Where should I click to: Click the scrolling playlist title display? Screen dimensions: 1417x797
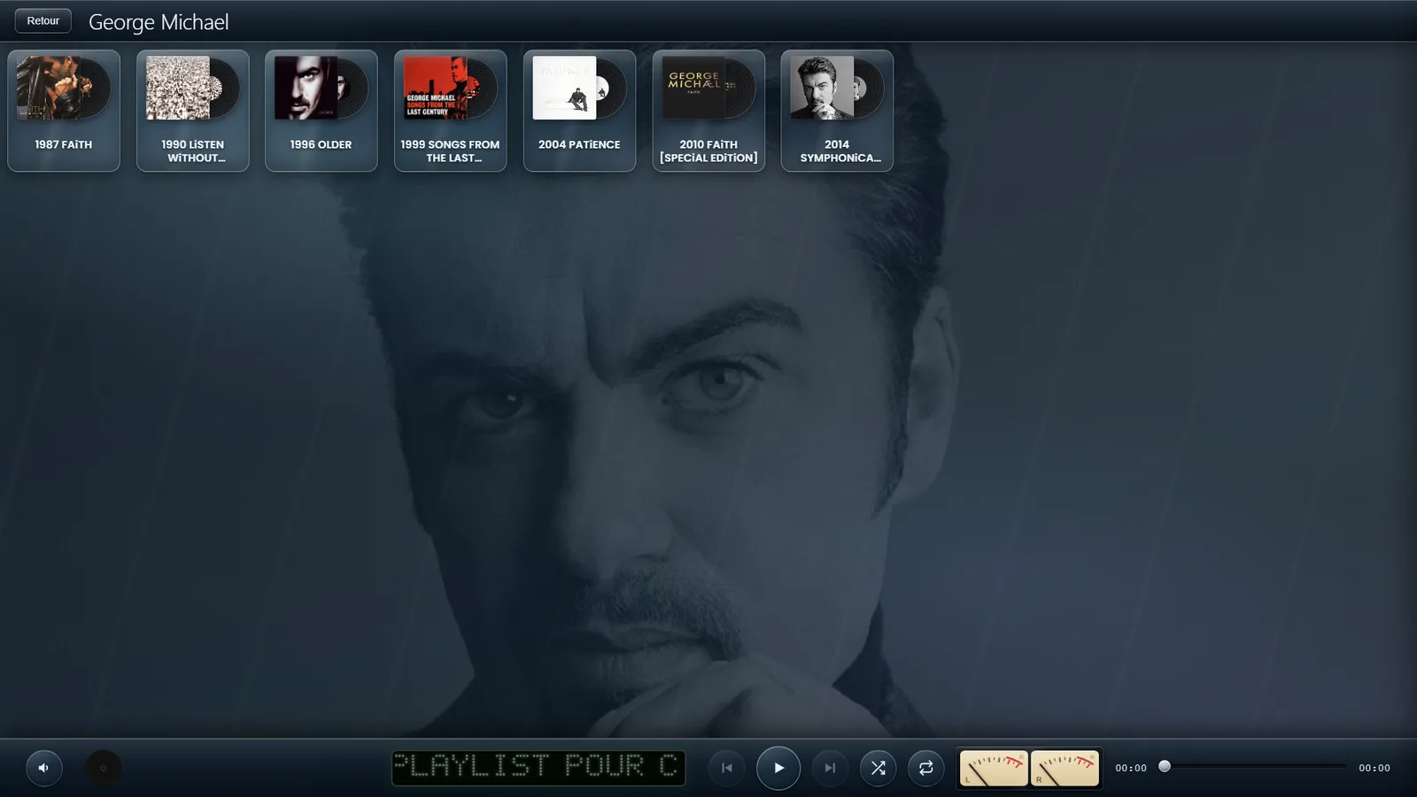pyautogui.click(x=538, y=768)
